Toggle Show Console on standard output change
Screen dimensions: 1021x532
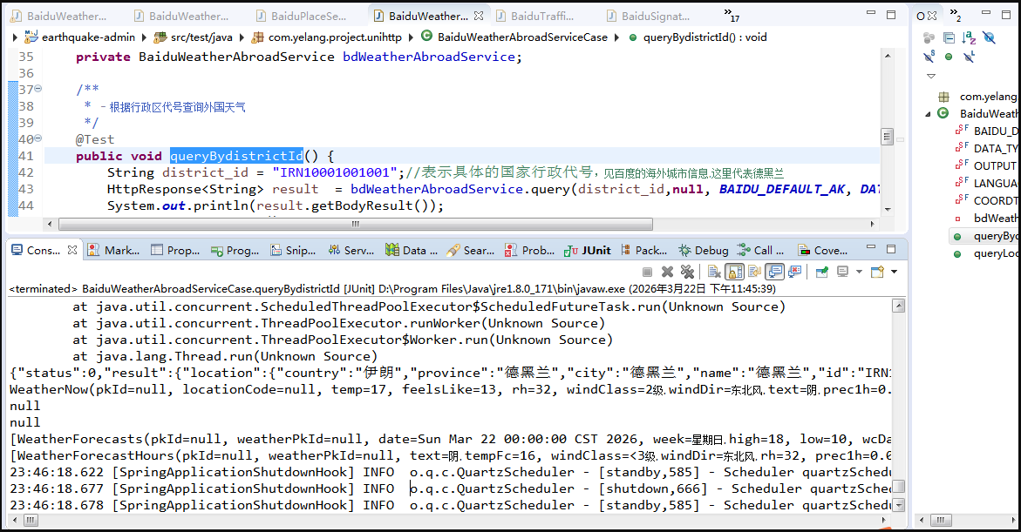pyautogui.click(x=775, y=271)
